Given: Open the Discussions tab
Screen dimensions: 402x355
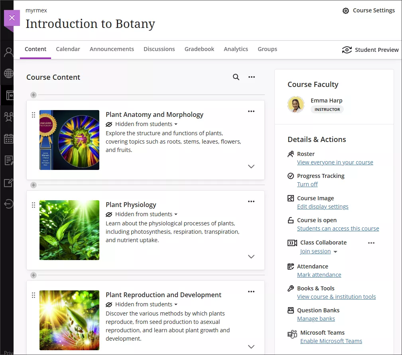Looking at the screenshot, I should (159, 49).
